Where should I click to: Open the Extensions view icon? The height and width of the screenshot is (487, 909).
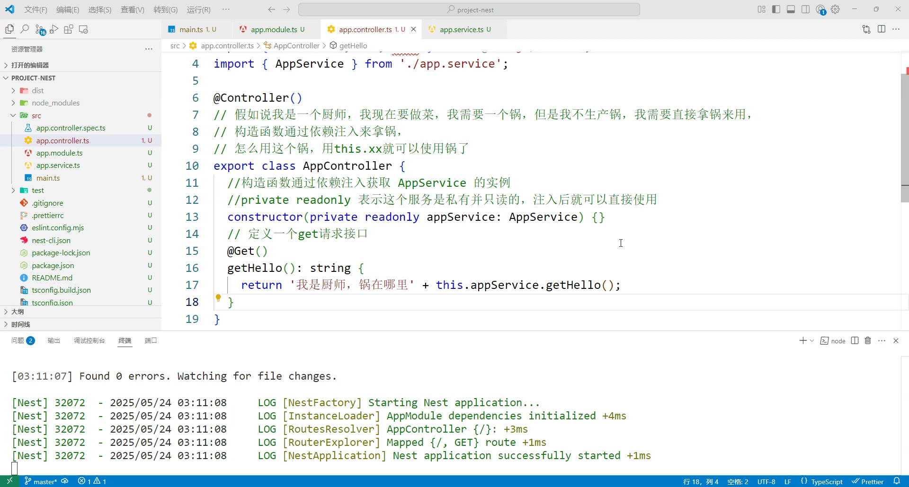(69, 29)
